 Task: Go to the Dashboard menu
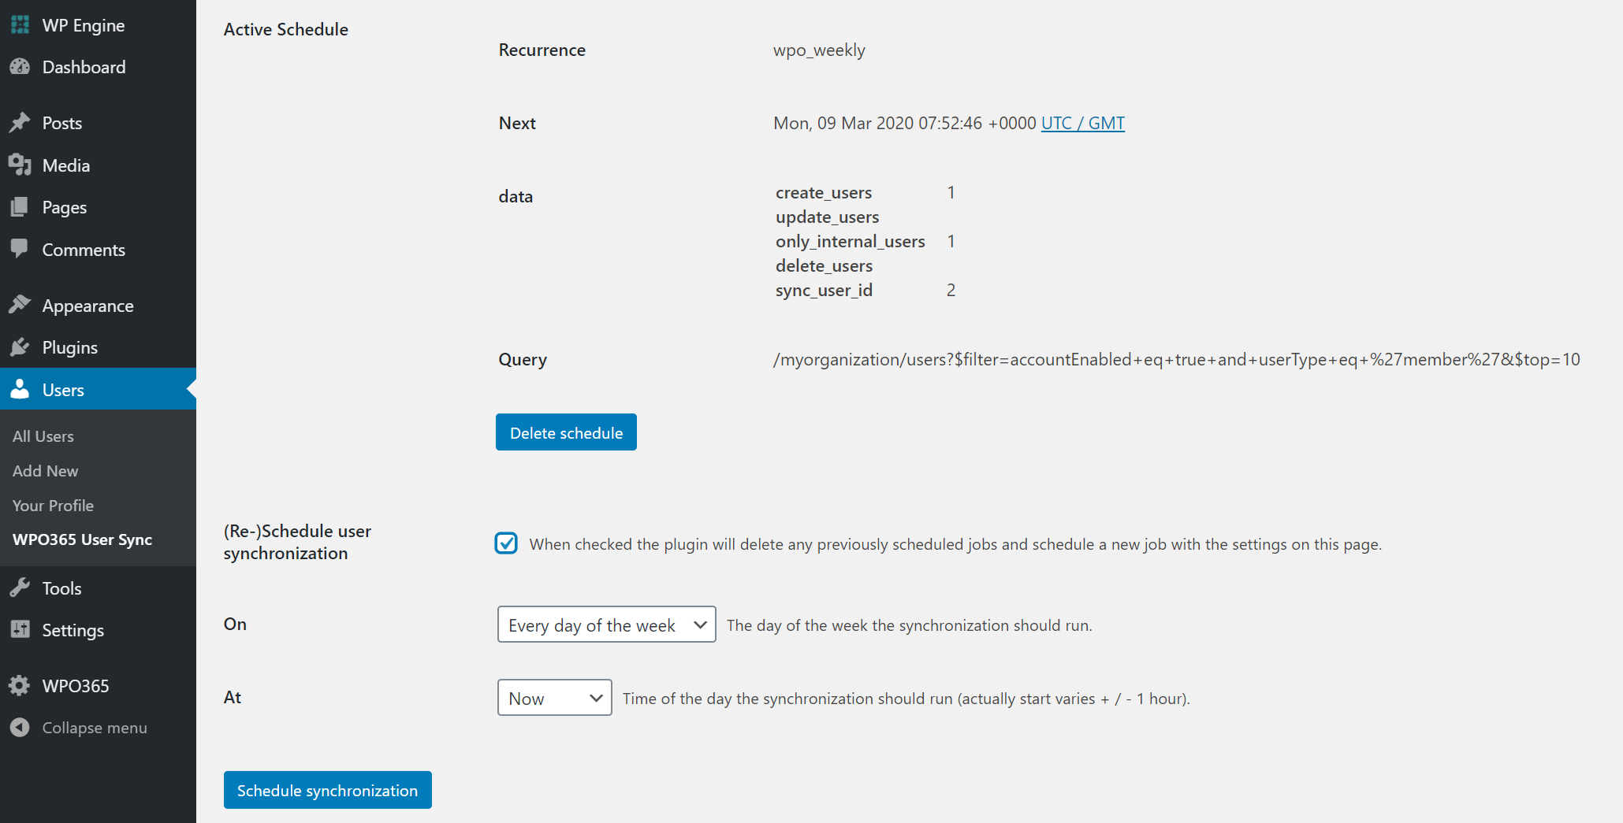98,67
